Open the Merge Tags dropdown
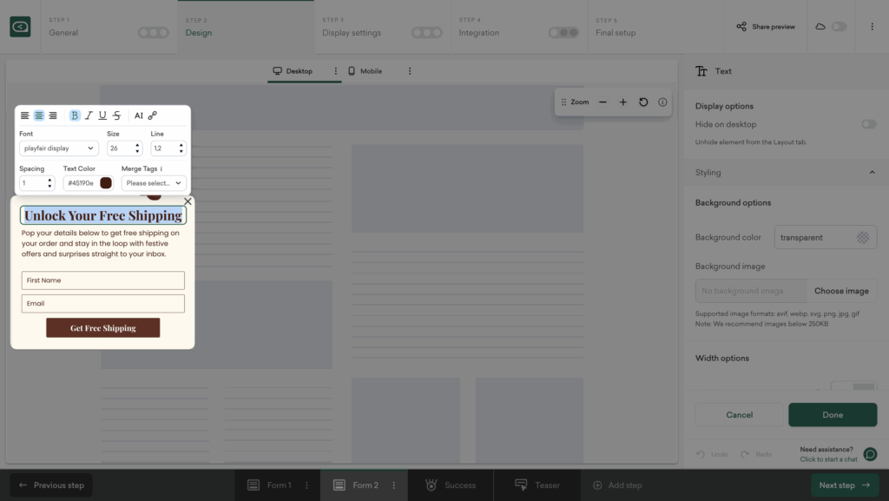Viewport: 889px width, 501px height. tap(154, 183)
